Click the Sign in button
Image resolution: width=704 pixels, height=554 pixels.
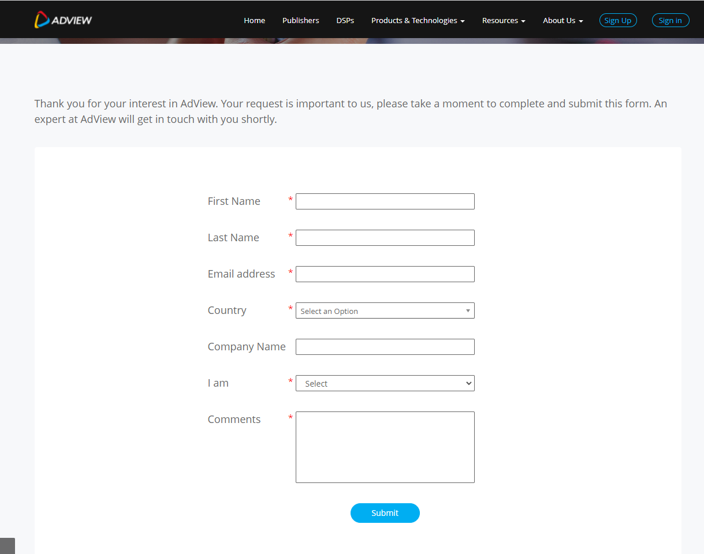(670, 20)
